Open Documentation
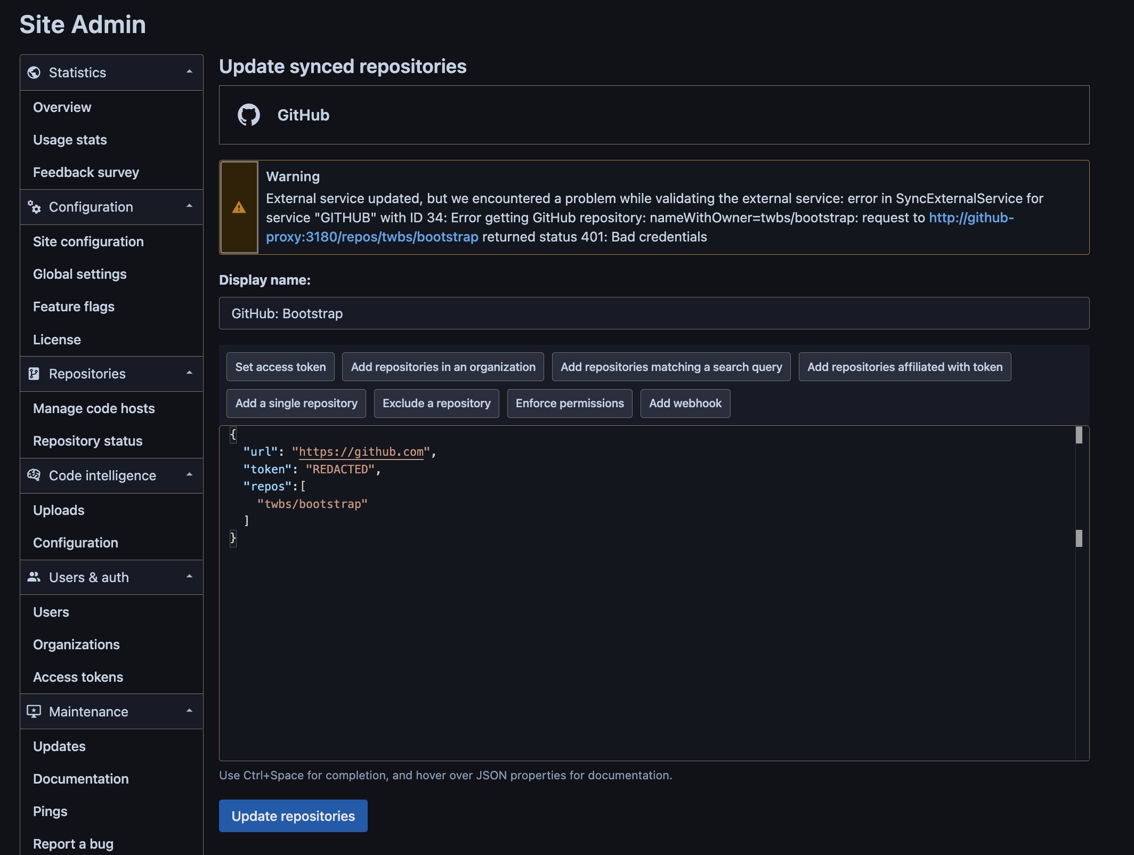 pyautogui.click(x=81, y=779)
